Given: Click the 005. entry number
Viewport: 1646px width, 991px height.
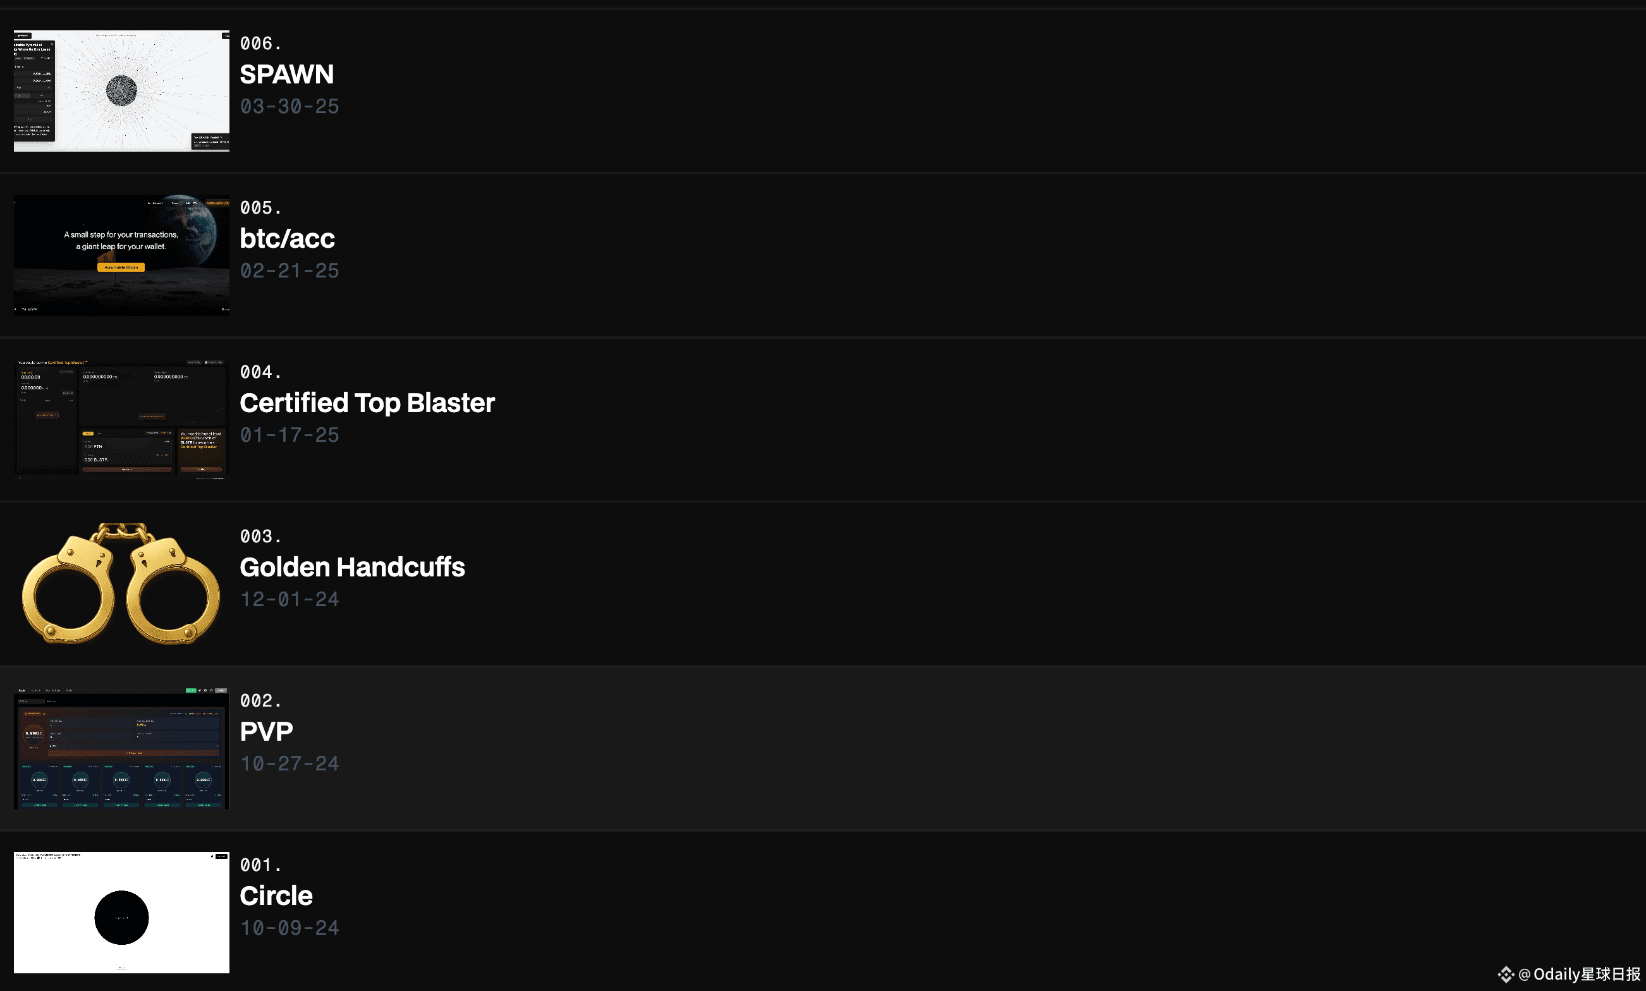Looking at the screenshot, I should point(260,208).
